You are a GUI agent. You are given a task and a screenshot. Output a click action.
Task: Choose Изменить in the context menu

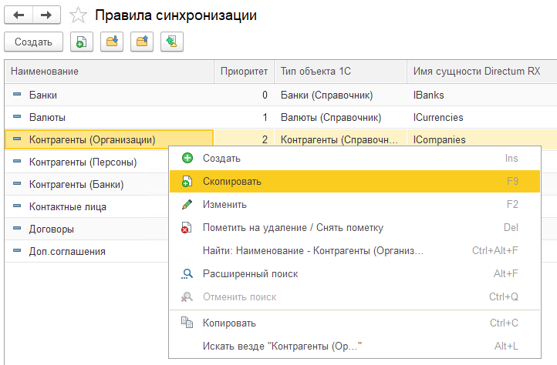coord(224,205)
